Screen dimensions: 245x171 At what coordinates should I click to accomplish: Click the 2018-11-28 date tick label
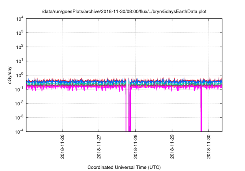pyautogui.click(x=136, y=147)
